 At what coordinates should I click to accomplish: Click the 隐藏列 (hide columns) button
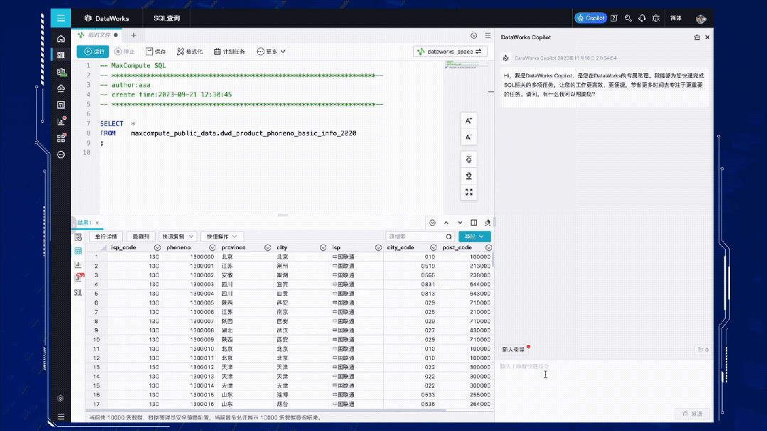pos(141,236)
